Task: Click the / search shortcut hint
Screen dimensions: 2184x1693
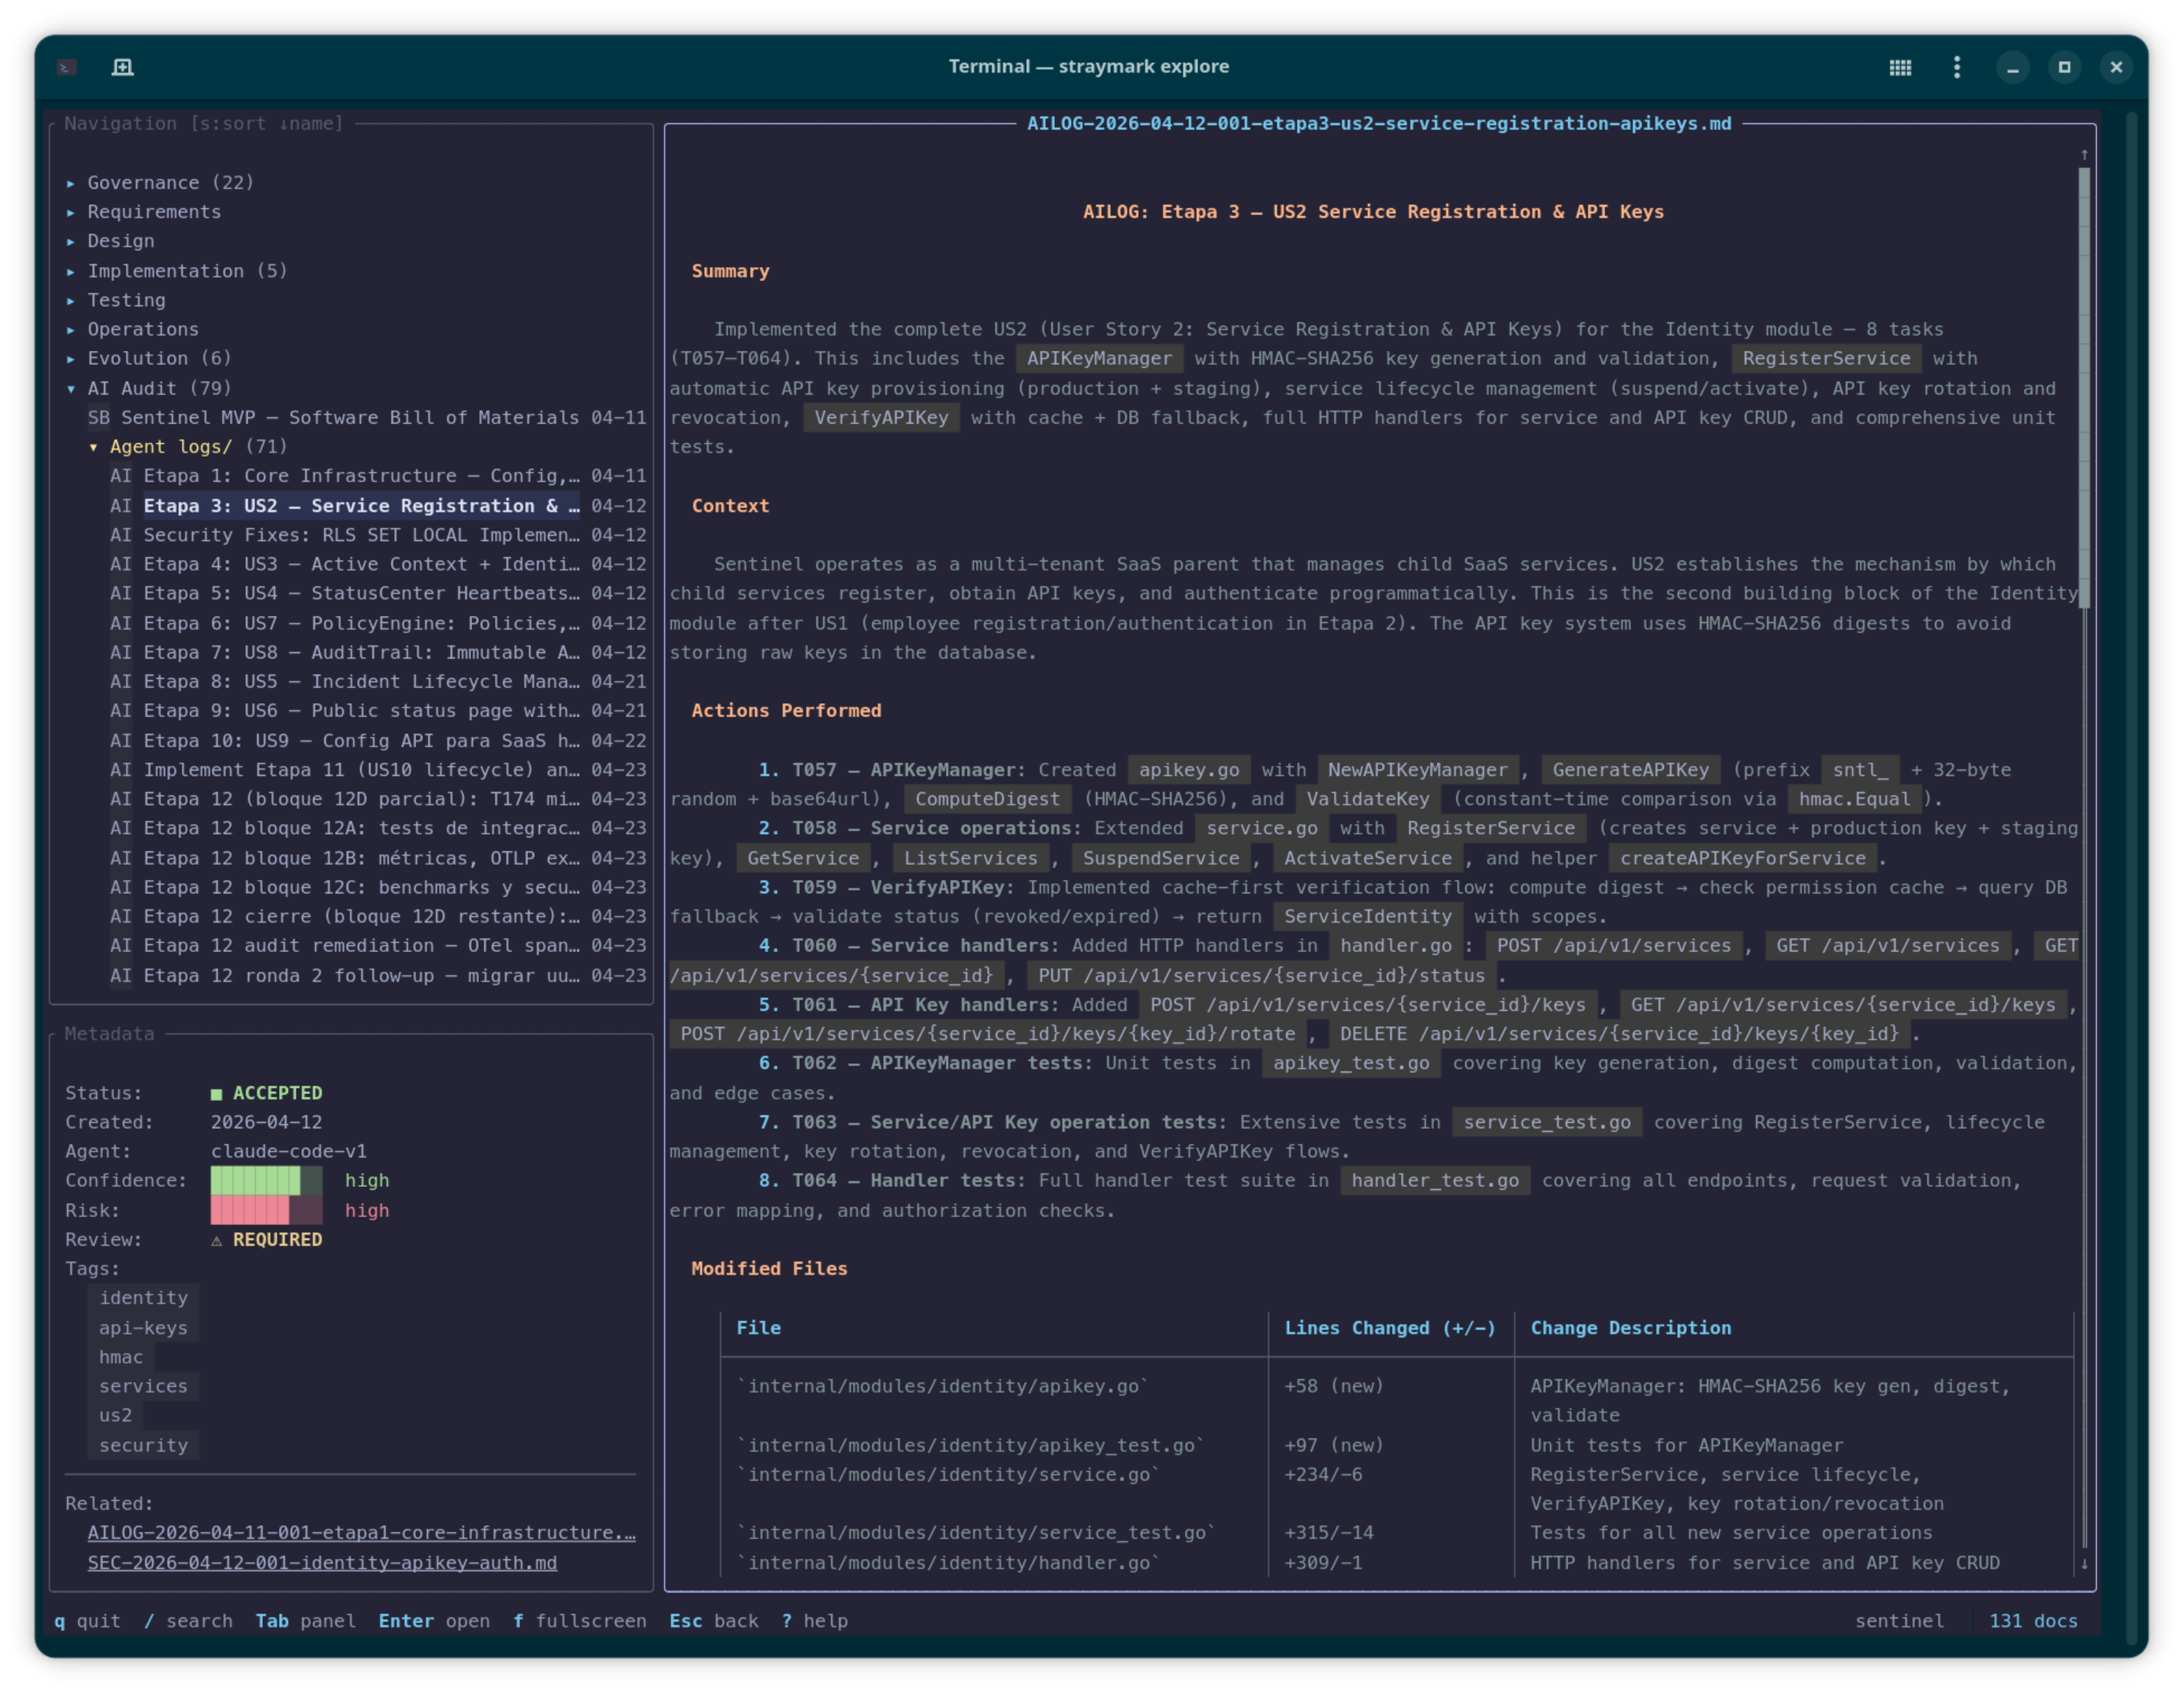Action: (188, 1620)
